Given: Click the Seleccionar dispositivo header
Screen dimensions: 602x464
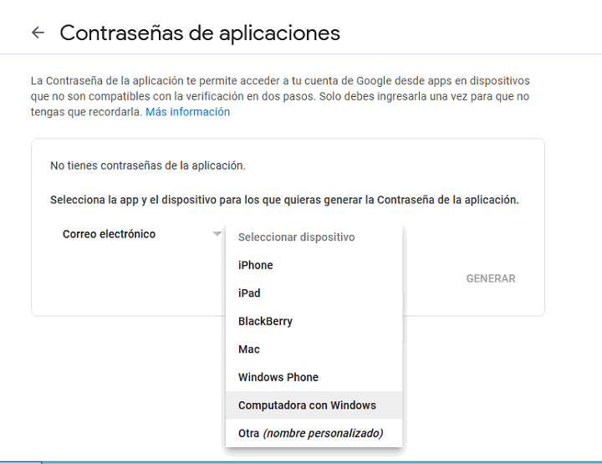Looking at the screenshot, I should 296,237.
